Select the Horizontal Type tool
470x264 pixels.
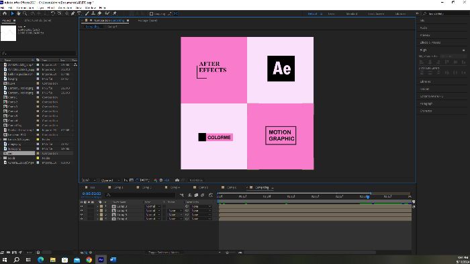pos(79,13)
